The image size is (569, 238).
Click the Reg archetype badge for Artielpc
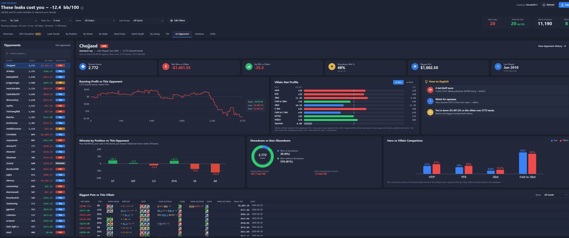tap(60, 71)
